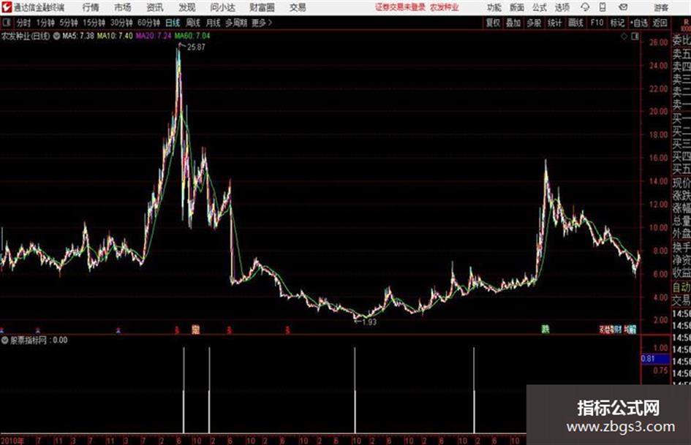Click the 统计 statistics button
The height and width of the screenshot is (445, 691).
click(555, 23)
